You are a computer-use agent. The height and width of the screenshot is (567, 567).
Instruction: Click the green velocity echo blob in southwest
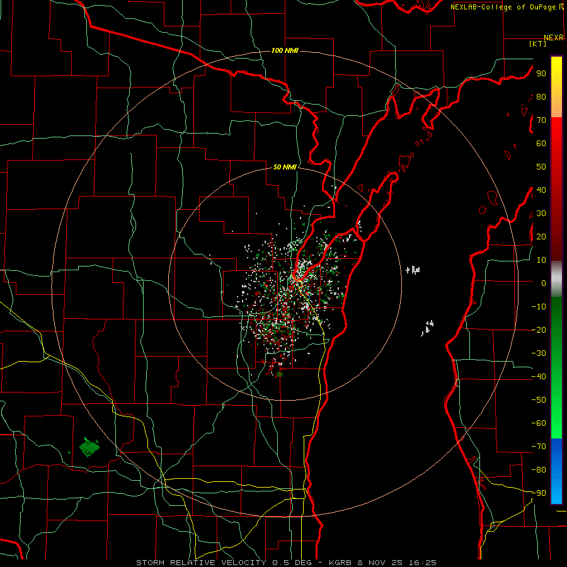(89, 447)
